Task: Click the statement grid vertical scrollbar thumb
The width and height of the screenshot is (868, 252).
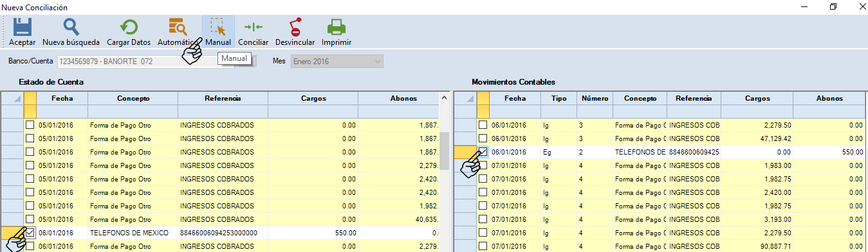Action: click(444, 149)
